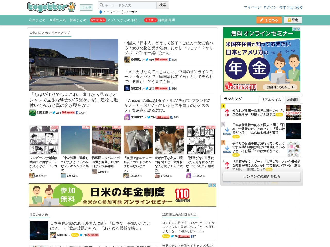330x247 pixels.
Task: Open the JR醒ケ井駅 station photo
Action: tap(74, 65)
